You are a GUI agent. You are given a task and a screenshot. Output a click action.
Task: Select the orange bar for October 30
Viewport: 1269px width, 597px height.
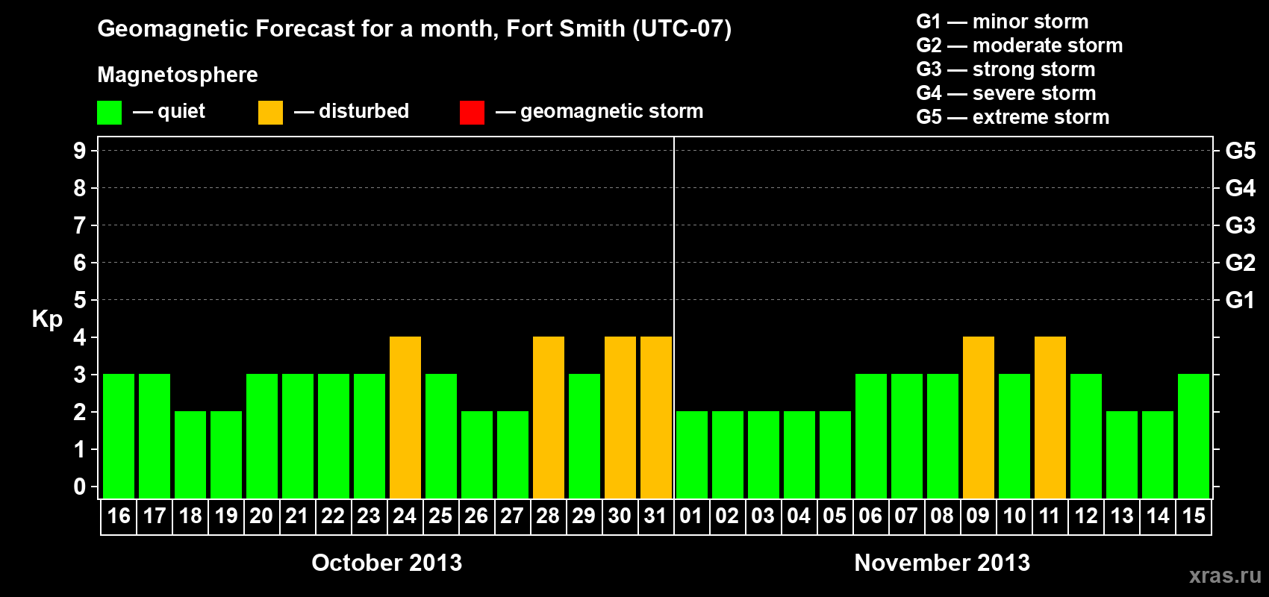pyautogui.click(x=620, y=417)
